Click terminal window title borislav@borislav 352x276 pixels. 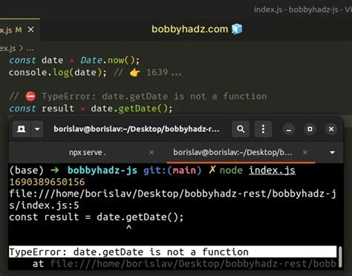point(137,129)
